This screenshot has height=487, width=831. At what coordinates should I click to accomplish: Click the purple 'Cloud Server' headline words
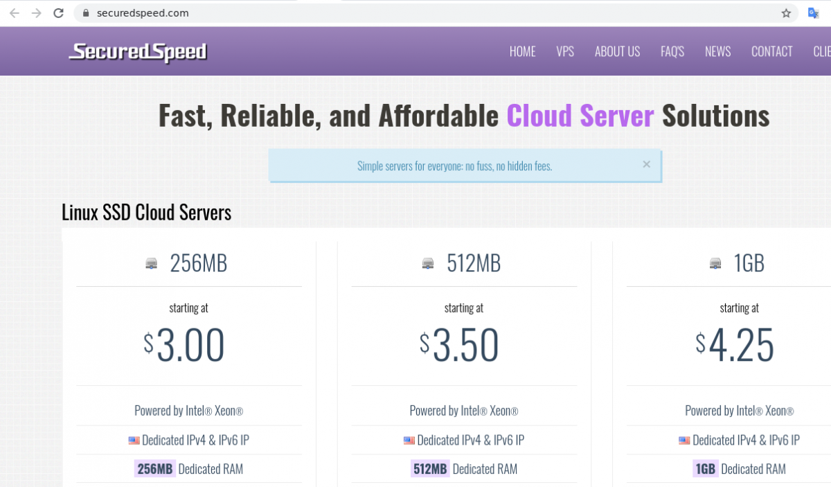coord(580,115)
